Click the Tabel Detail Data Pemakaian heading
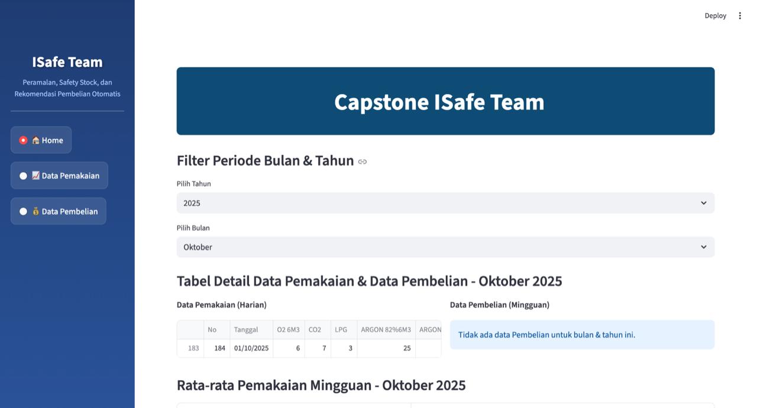 pyautogui.click(x=369, y=280)
